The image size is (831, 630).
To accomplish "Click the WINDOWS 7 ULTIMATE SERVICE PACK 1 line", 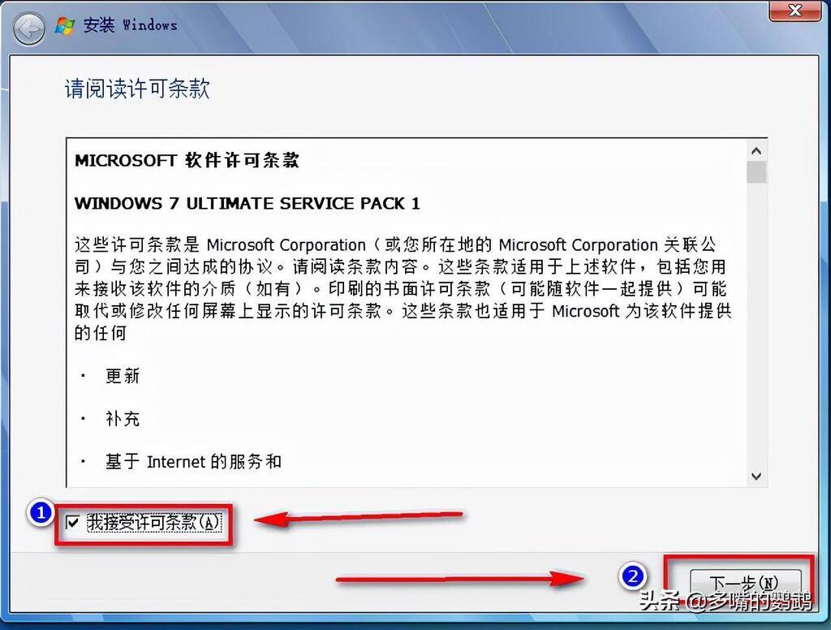I will pos(247,204).
